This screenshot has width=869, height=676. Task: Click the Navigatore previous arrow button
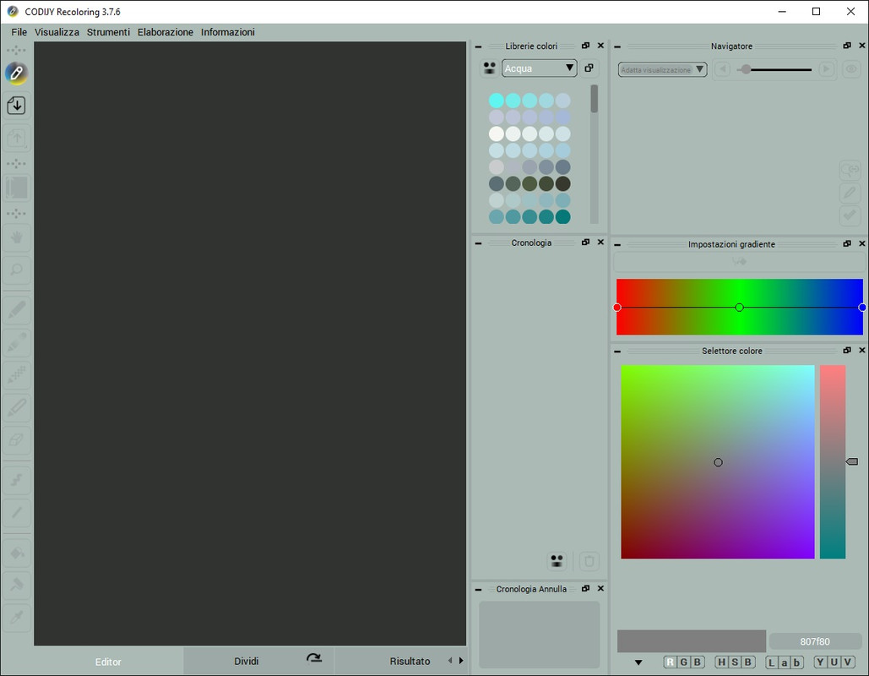tap(721, 69)
